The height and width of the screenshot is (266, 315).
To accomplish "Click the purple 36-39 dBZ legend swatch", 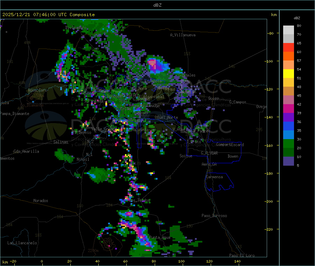I will pos(288,117).
